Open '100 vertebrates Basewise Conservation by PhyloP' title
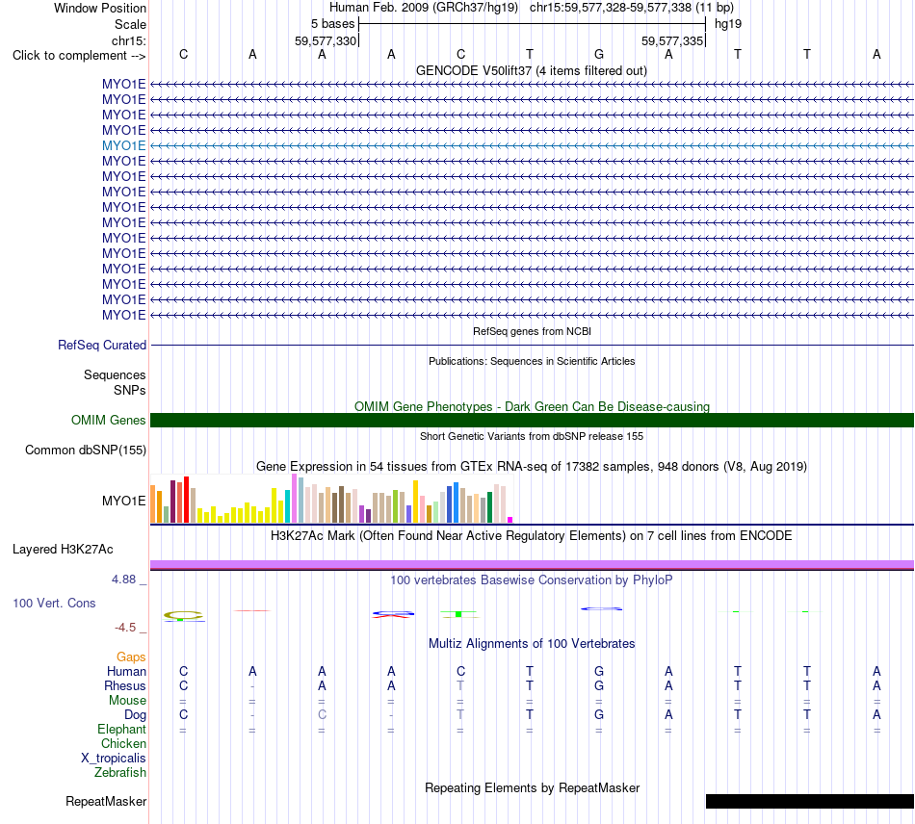 click(x=532, y=580)
